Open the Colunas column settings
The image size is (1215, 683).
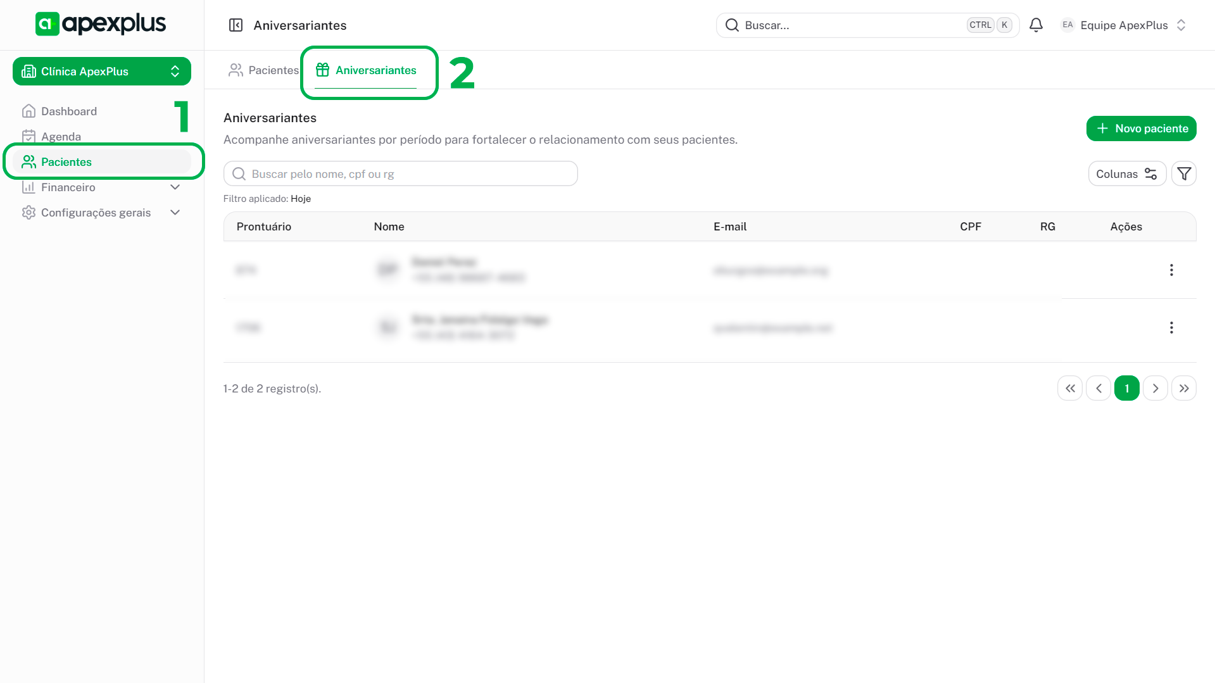[x=1126, y=174]
